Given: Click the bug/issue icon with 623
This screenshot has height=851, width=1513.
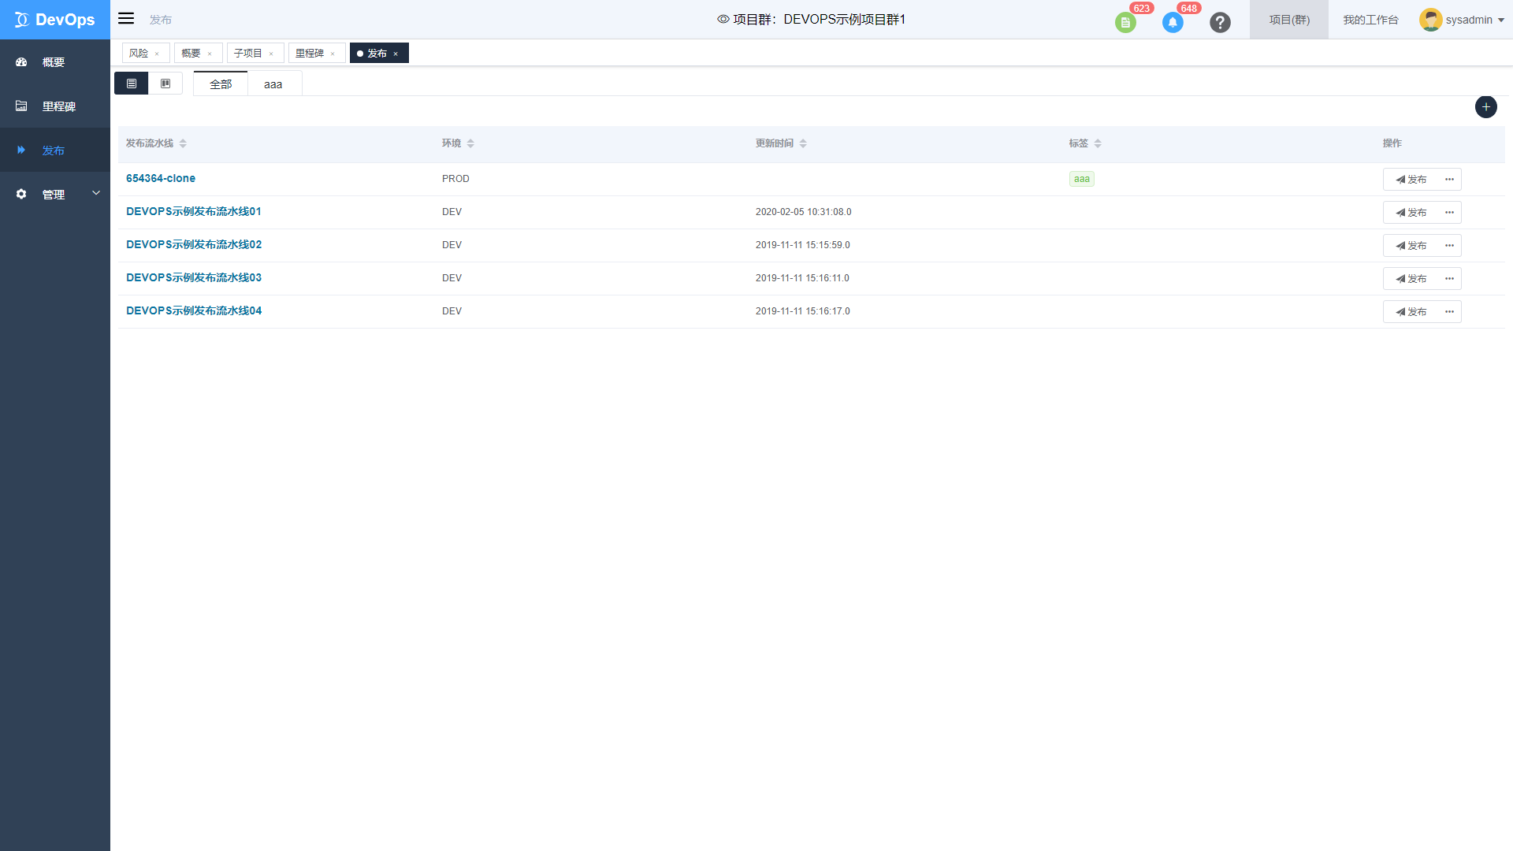Looking at the screenshot, I should pos(1128,20).
